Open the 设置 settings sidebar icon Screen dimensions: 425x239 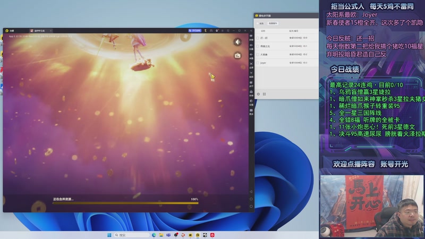tap(251, 103)
